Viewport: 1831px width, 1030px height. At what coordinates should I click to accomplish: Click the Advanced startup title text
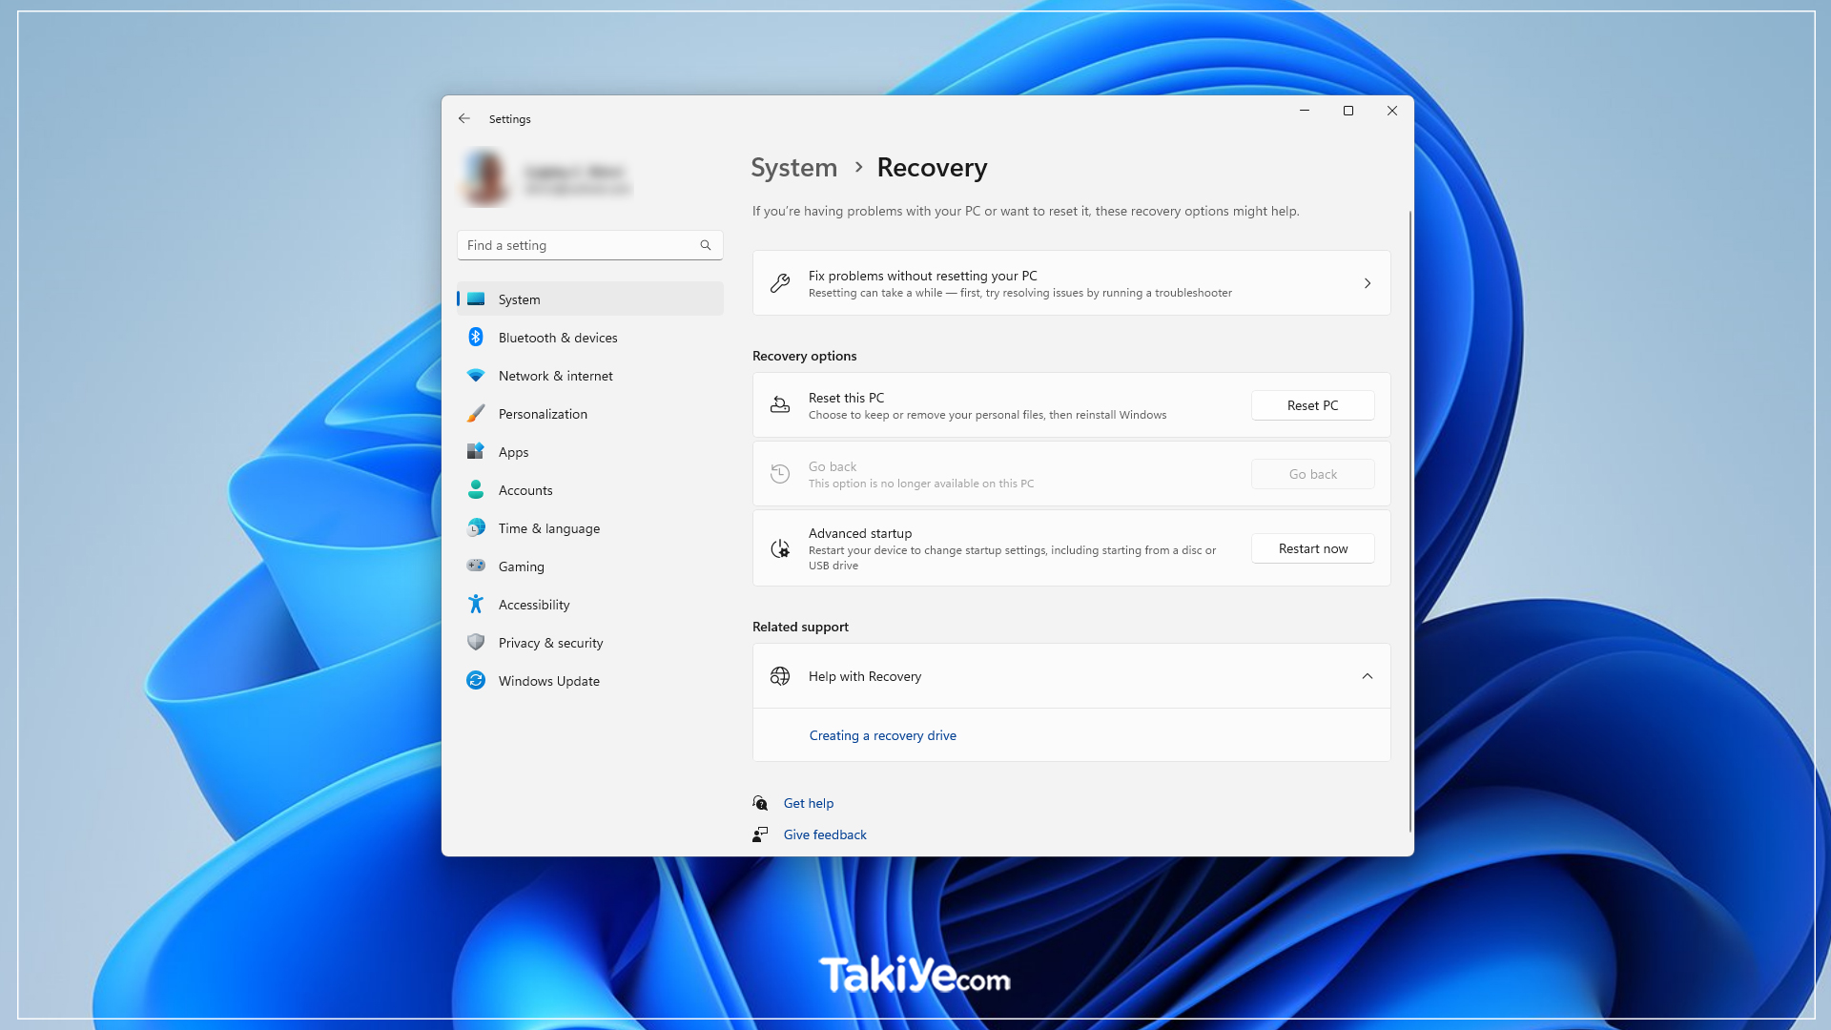[x=860, y=533]
